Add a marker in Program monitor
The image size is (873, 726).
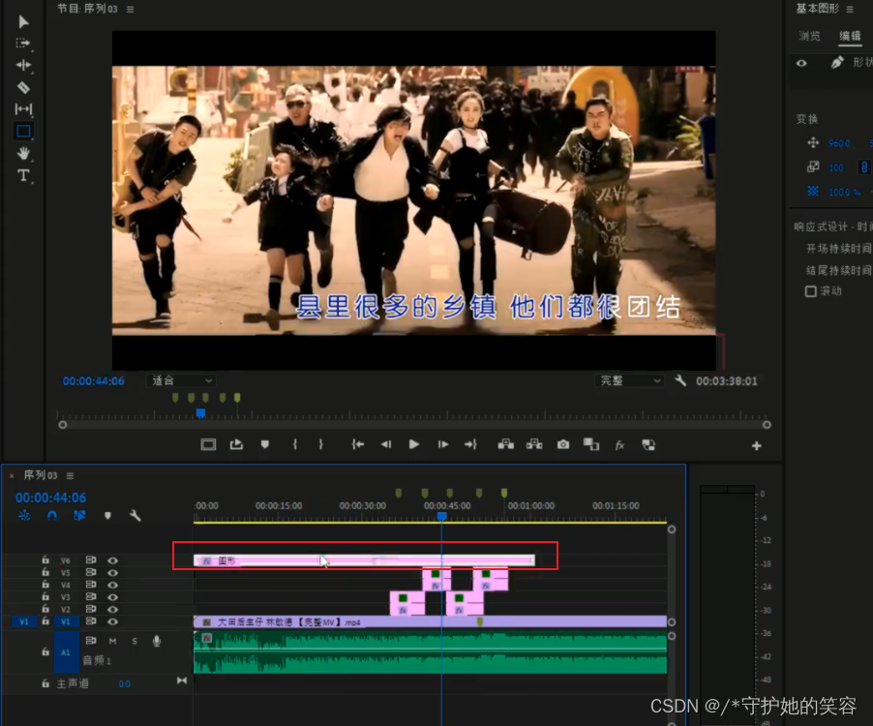coord(265,444)
